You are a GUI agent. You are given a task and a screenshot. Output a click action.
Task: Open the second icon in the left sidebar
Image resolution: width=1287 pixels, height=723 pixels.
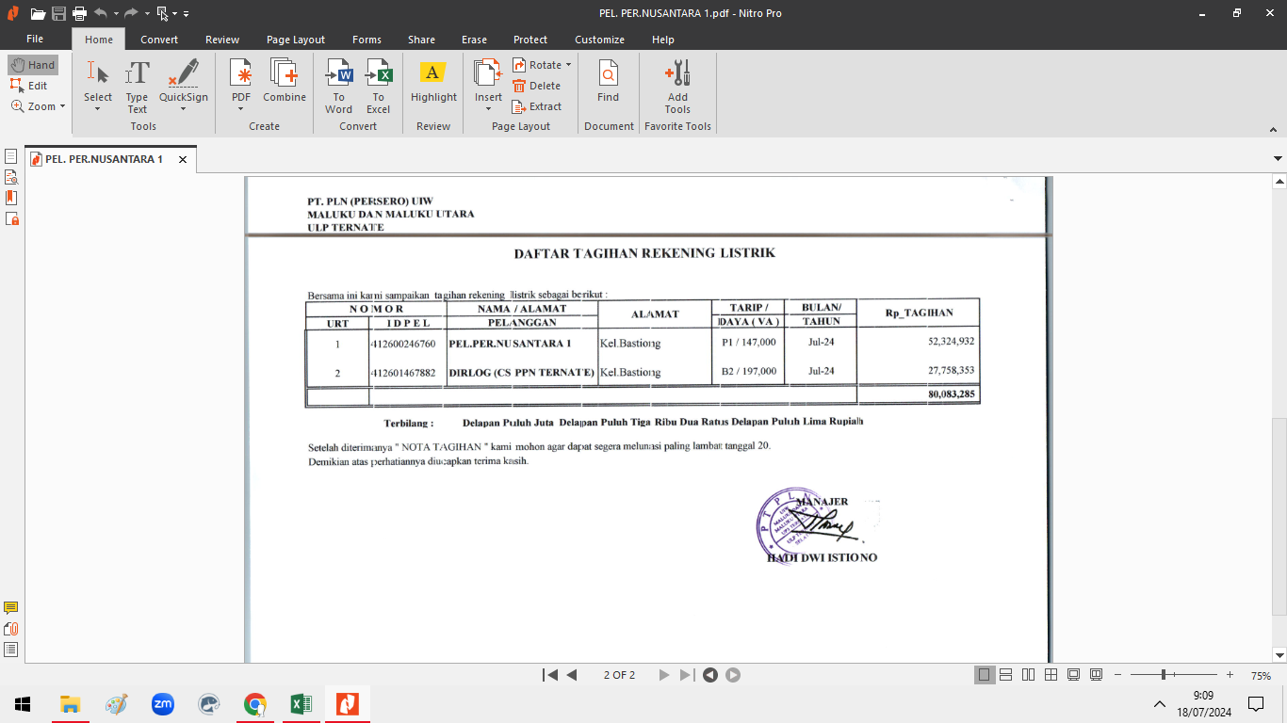click(x=11, y=177)
